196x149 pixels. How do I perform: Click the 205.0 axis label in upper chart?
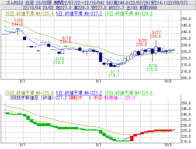pos(186,78)
